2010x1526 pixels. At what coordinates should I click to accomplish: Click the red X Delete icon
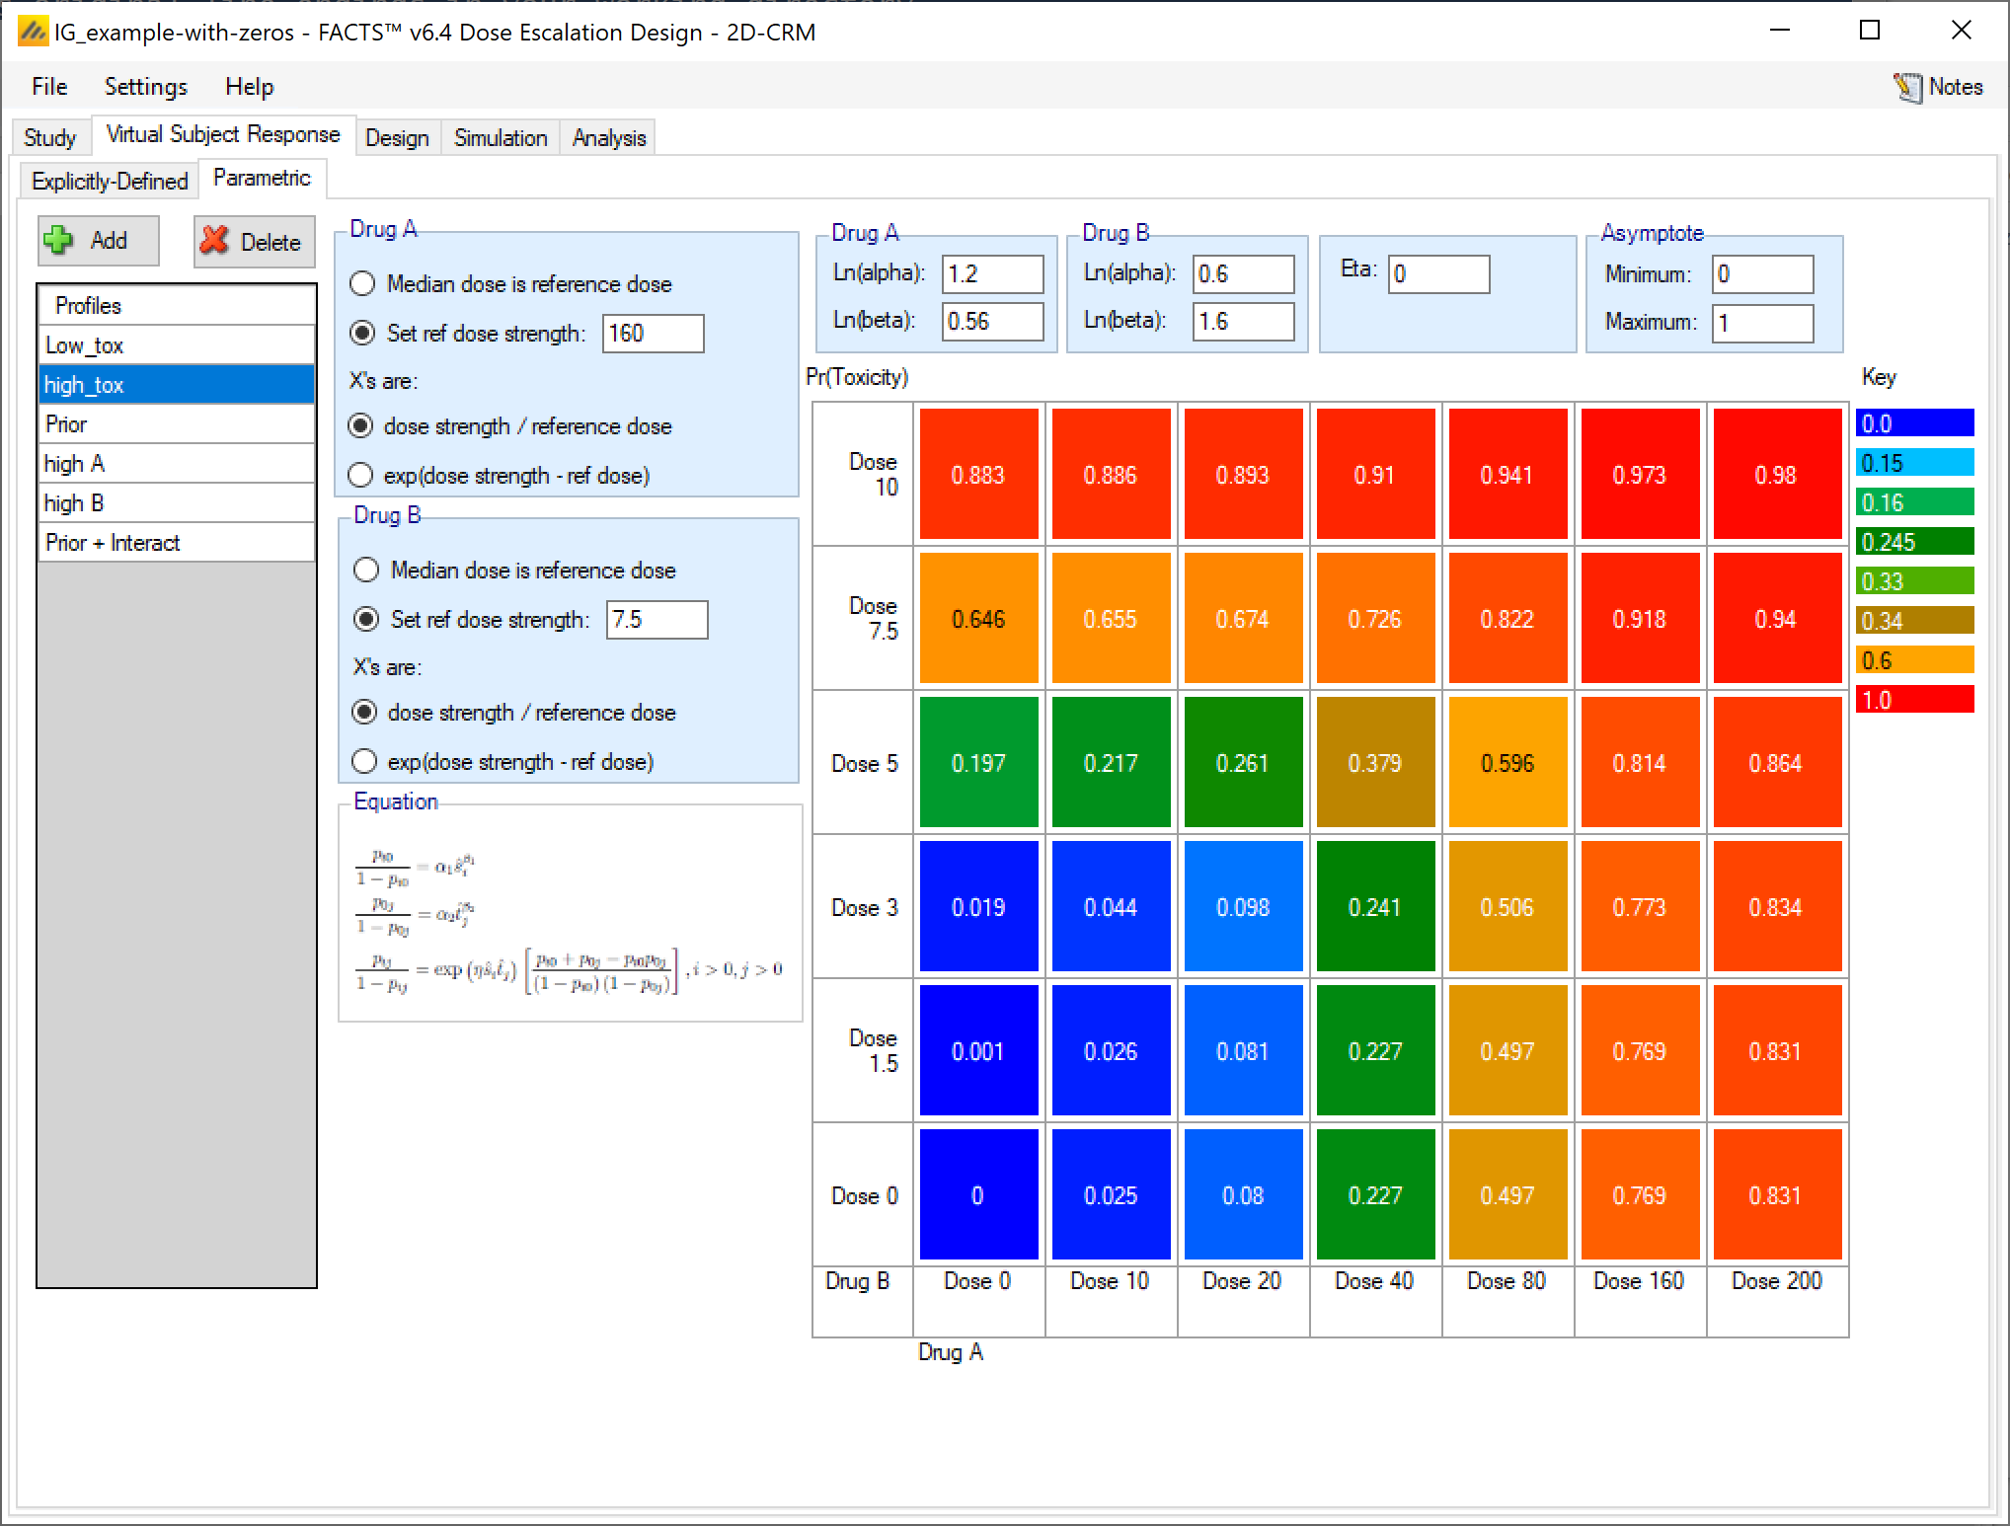pyautogui.click(x=214, y=241)
